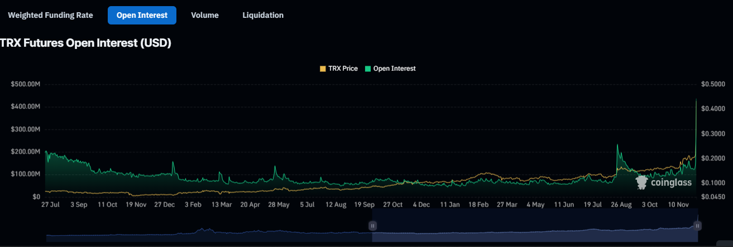Screen dimensions: 733x247
Task: Click the open interest spike above 26 Aug
Action: [x=617, y=146]
